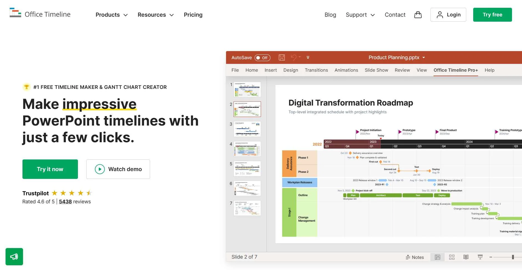
Task: Adjust the zoom slider handle
Action: pyautogui.click(x=513, y=257)
